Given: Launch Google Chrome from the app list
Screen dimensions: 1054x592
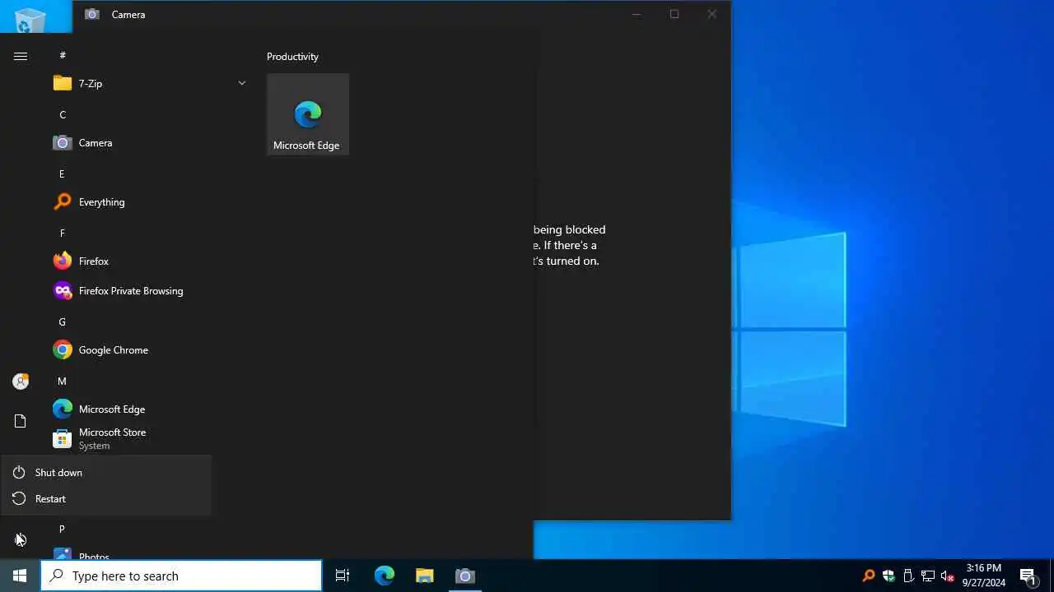Looking at the screenshot, I should [150, 350].
